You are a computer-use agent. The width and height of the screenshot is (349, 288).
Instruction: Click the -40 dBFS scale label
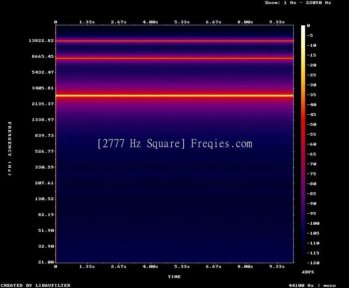point(311,104)
